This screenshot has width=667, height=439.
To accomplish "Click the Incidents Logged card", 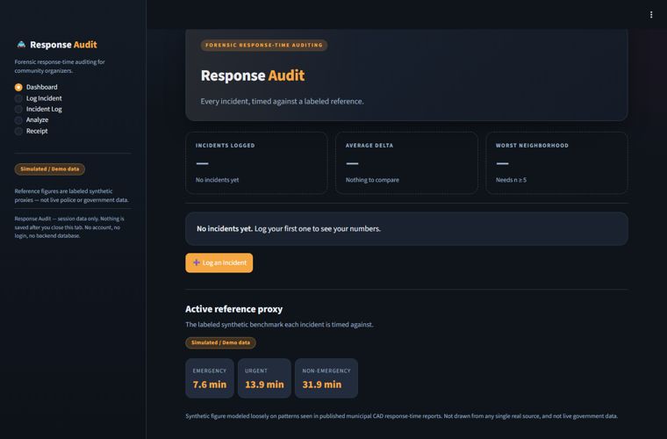I will click(256, 163).
